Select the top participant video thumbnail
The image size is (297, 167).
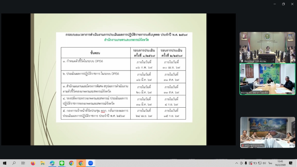point(267,46)
